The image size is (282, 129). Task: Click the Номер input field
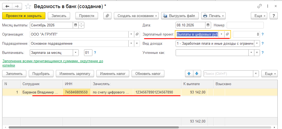(245, 25)
